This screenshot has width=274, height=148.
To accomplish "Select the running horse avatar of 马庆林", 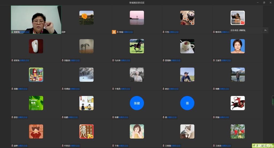I will pos(137,46).
